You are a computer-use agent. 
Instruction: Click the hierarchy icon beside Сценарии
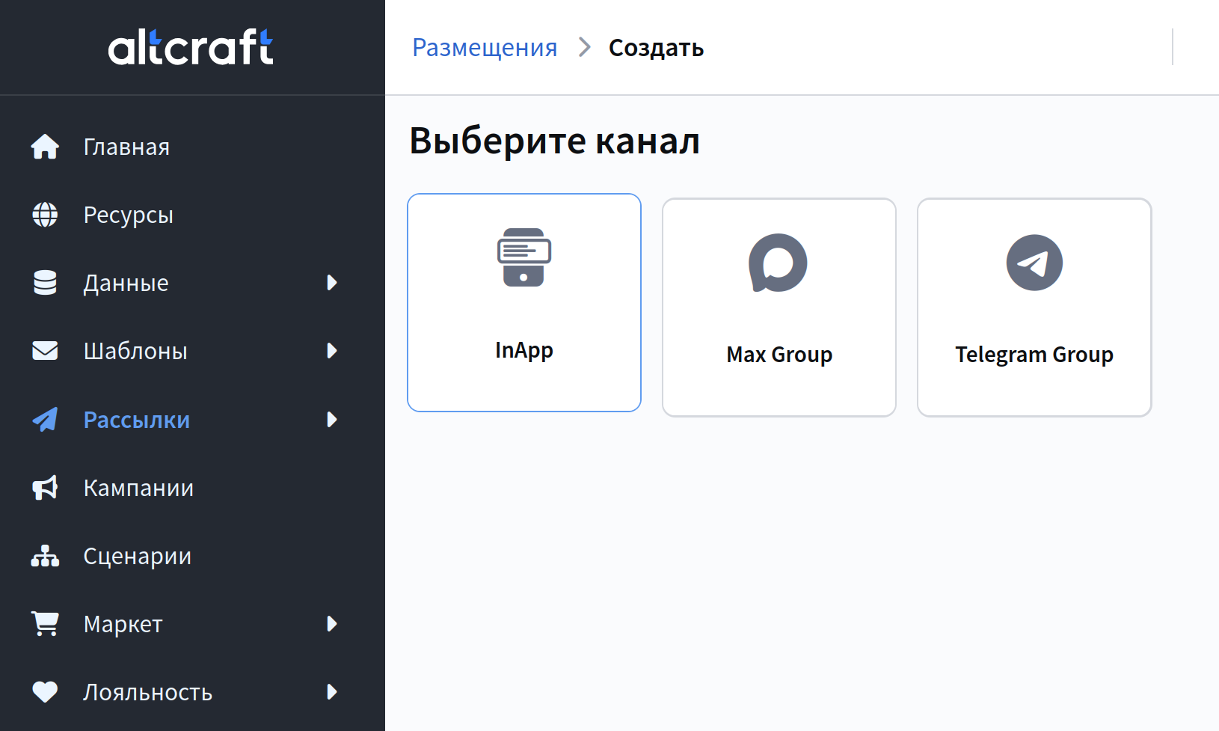pyautogui.click(x=45, y=556)
